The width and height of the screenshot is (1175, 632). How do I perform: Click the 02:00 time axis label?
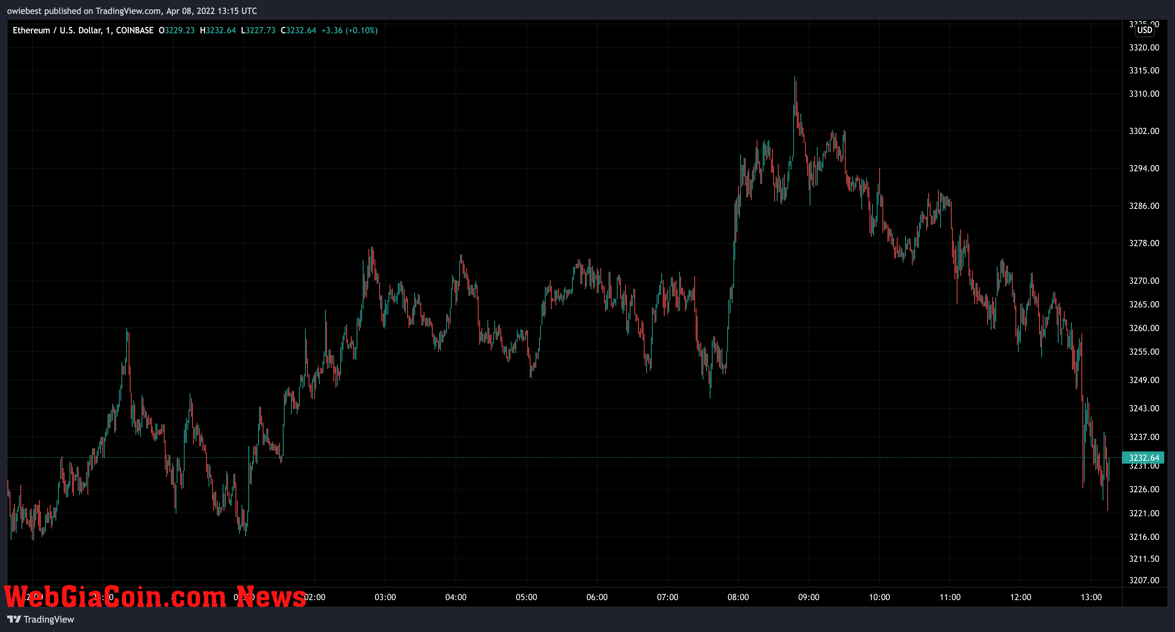[x=315, y=597]
